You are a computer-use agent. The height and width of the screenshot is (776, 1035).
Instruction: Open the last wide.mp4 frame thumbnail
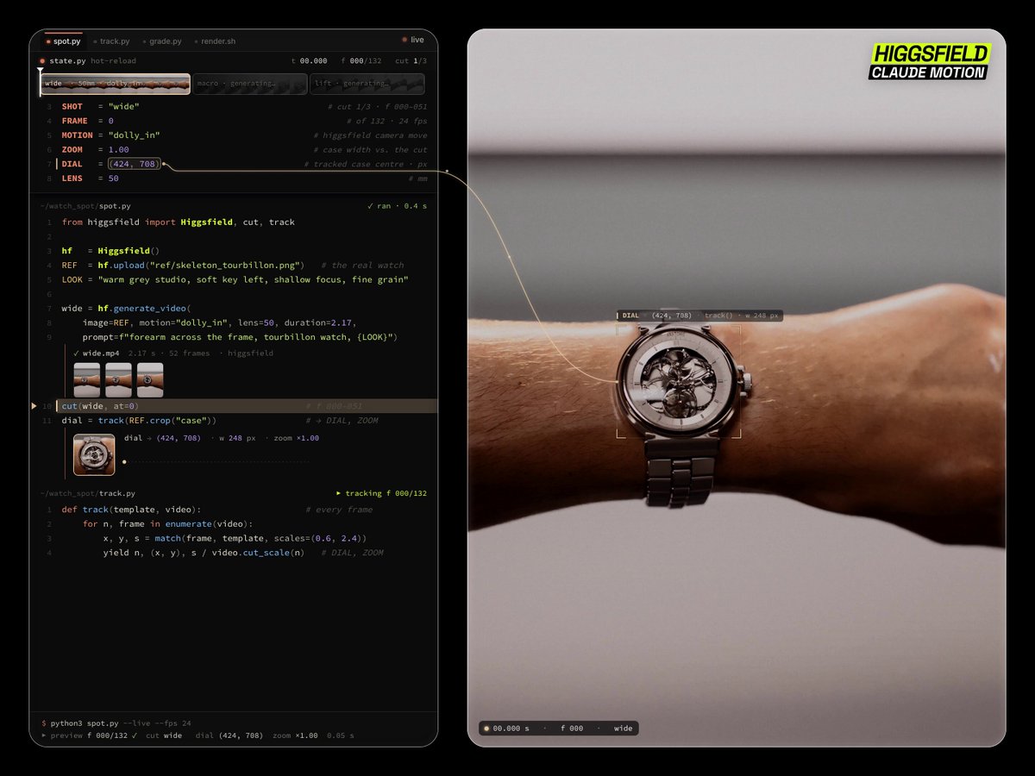click(x=150, y=379)
